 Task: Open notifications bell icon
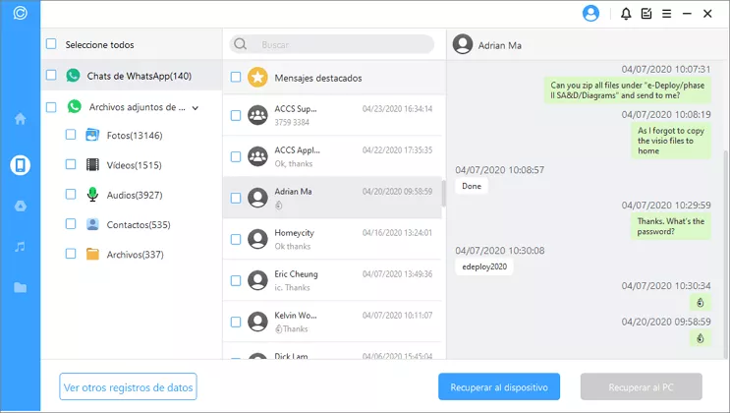pyautogui.click(x=626, y=14)
